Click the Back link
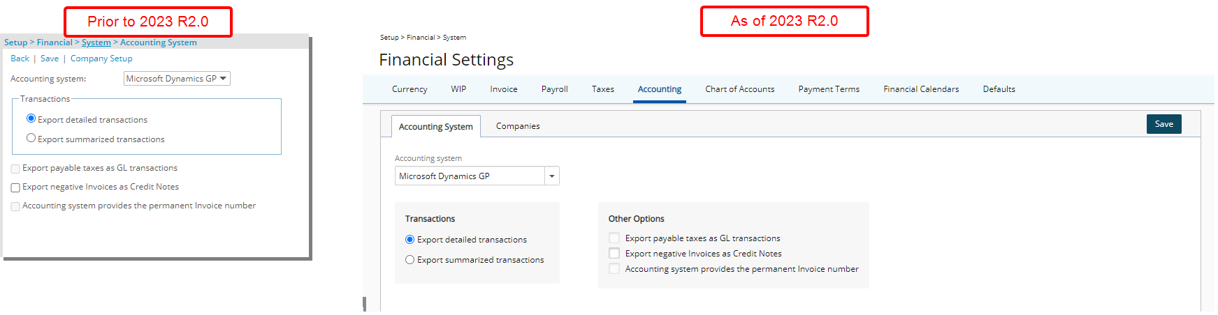This screenshot has width=1218, height=315. tap(20, 59)
